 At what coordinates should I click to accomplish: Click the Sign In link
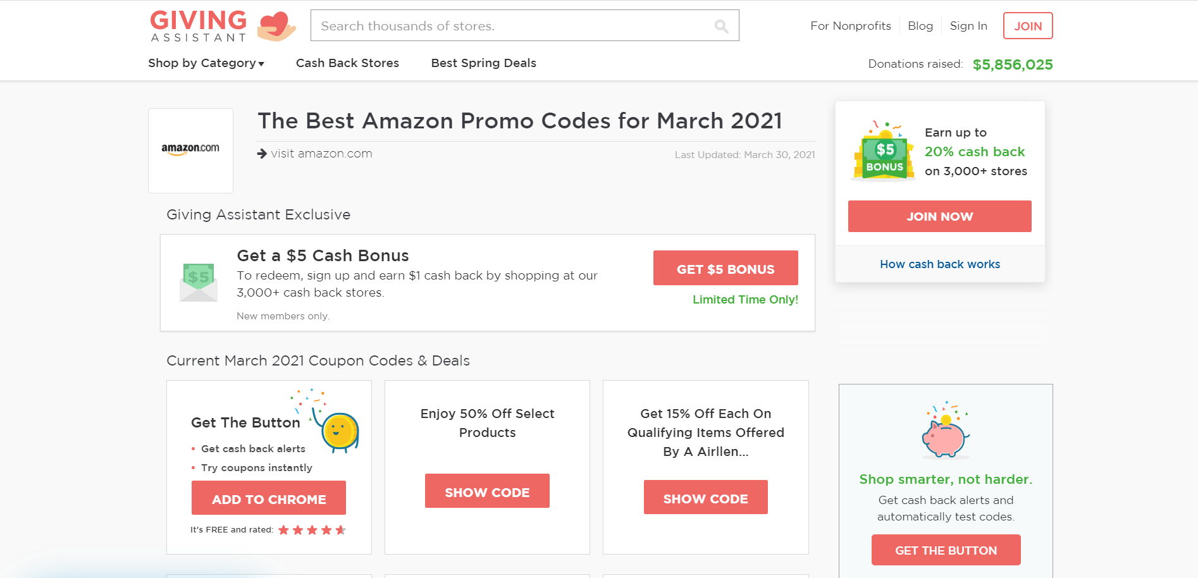(x=968, y=26)
